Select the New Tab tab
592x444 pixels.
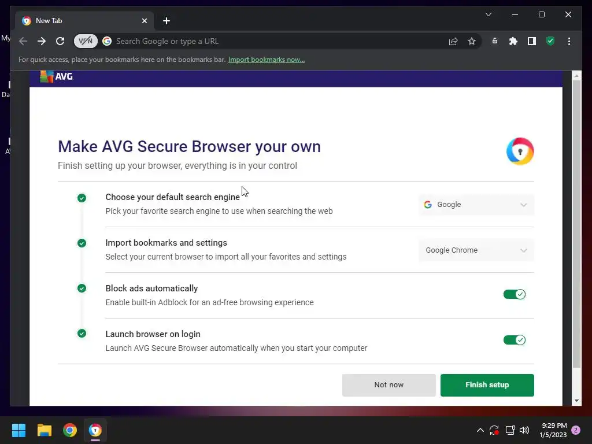pyautogui.click(x=81, y=21)
